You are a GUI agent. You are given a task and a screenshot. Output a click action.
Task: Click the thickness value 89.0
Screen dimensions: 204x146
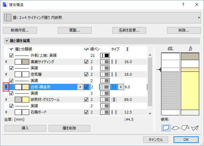click(128, 100)
